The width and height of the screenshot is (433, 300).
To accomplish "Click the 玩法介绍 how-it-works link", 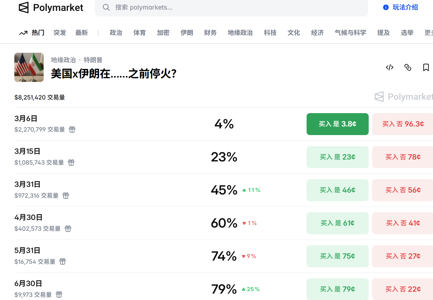I will coord(405,7).
